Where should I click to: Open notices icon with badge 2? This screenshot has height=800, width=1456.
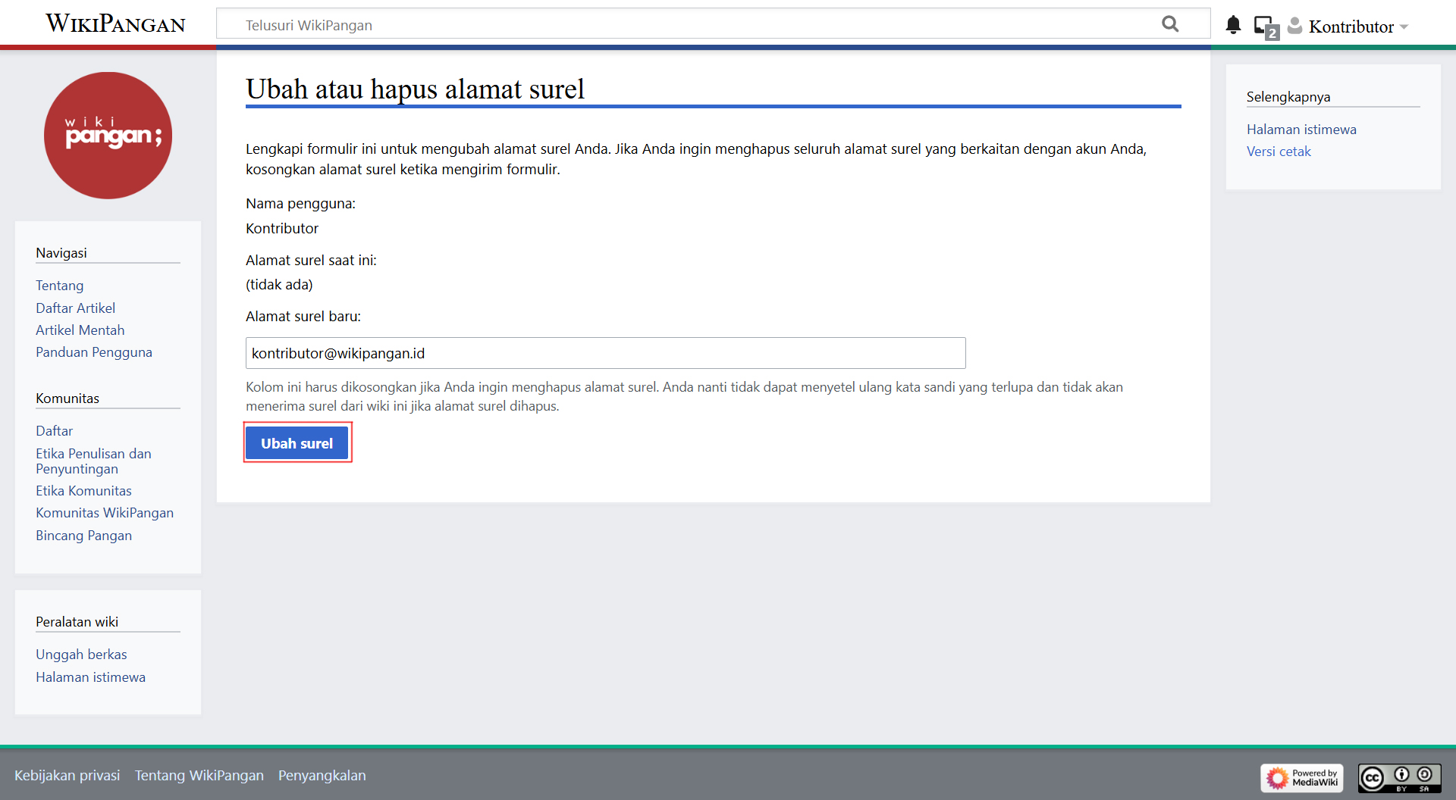point(1265,27)
